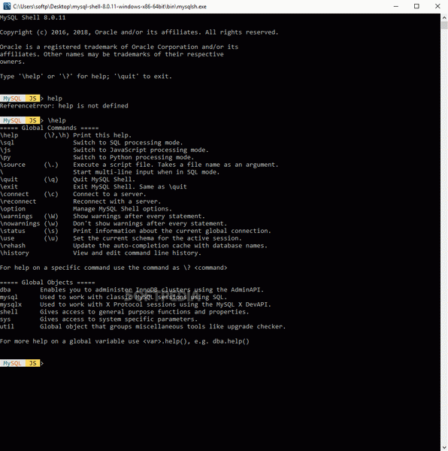Click the prompt line with '\help' typed
This screenshot has width=448, height=451.
[x=33, y=120]
